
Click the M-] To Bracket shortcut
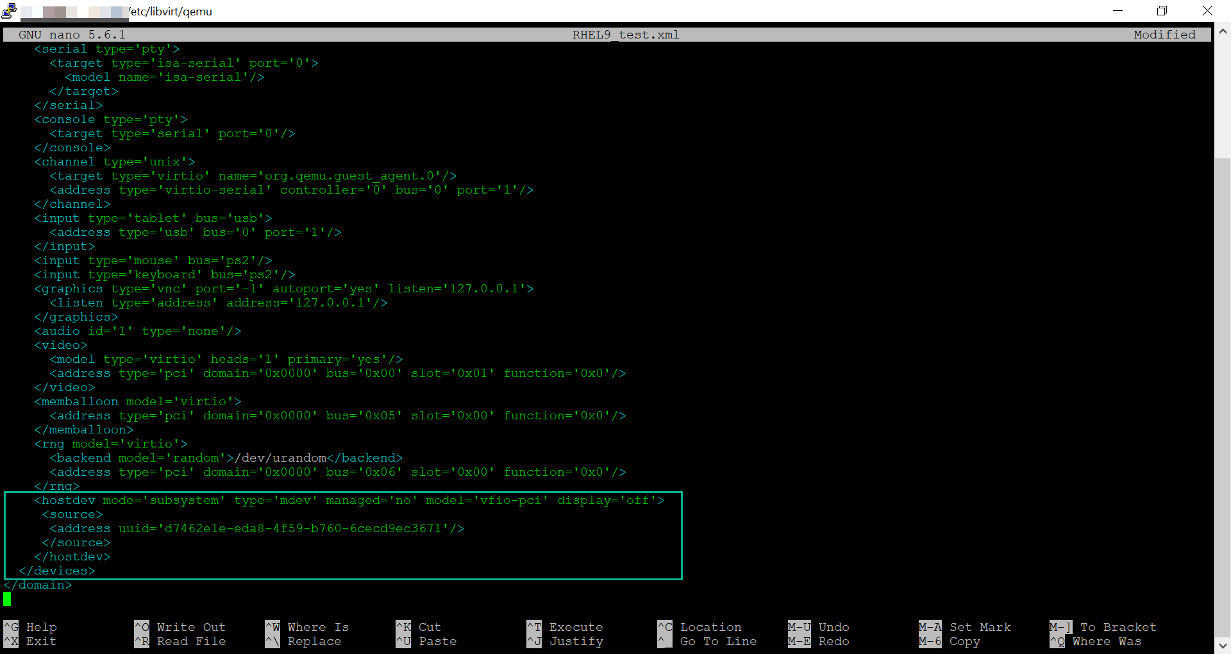click(x=1103, y=627)
